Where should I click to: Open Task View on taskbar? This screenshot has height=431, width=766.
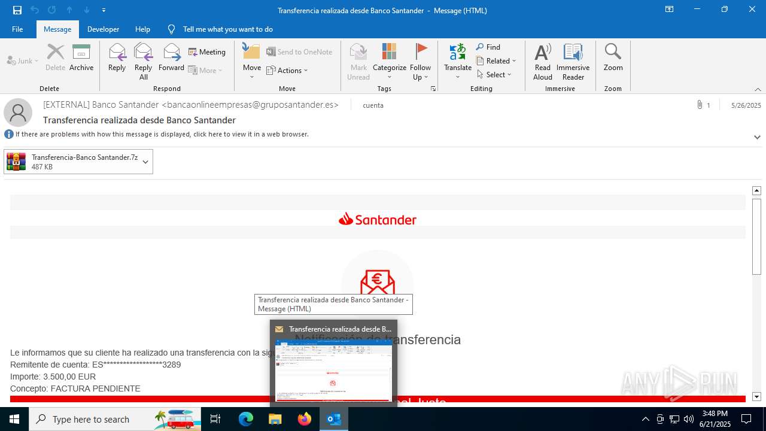(215, 419)
